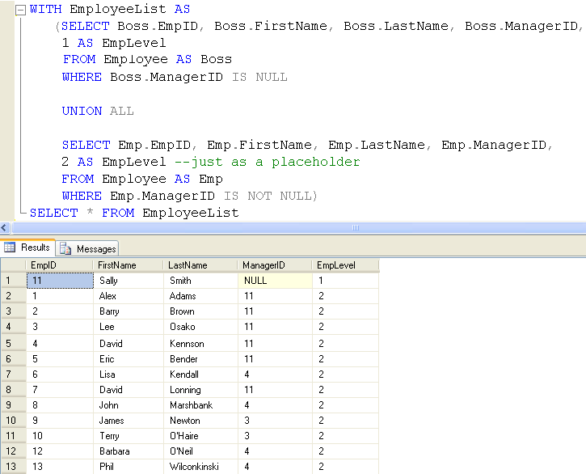Select row header number 1

coord(13,281)
